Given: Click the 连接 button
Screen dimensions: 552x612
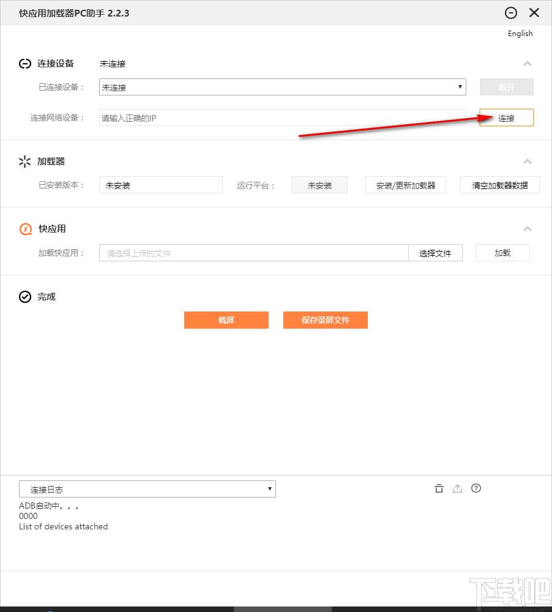Looking at the screenshot, I should (x=506, y=118).
